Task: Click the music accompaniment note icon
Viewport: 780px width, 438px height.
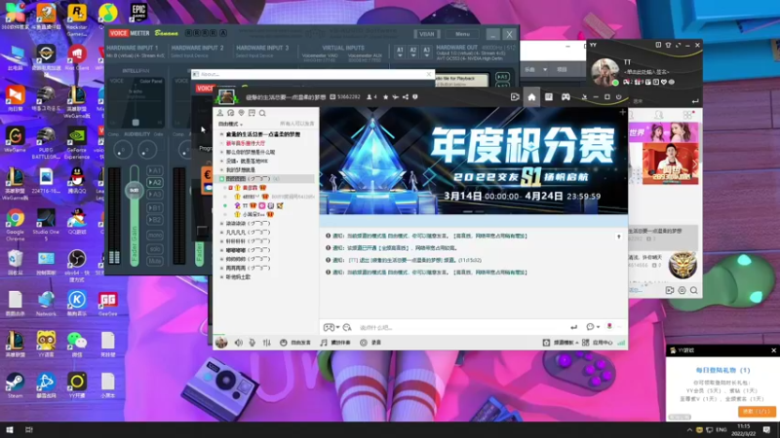Action: click(324, 343)
